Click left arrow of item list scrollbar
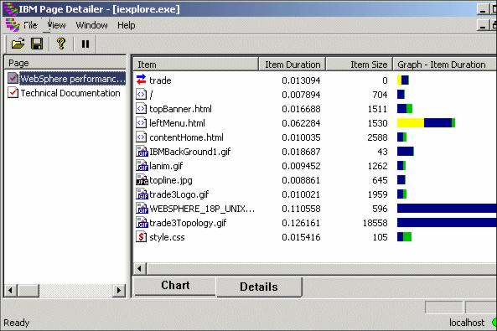497x331 pixels. (x=139, y=269)
